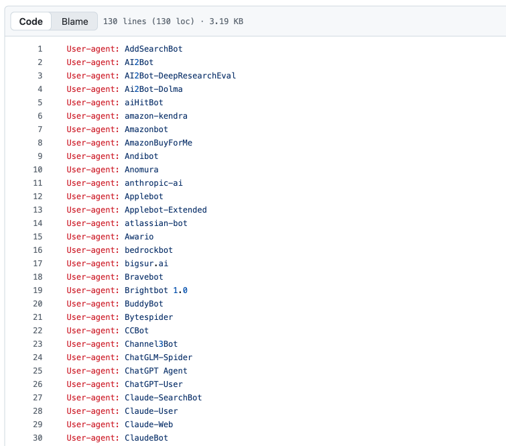506x446 pixels.
Task: Click the Bytespider entry text
Action: click(x=149, y=317)
